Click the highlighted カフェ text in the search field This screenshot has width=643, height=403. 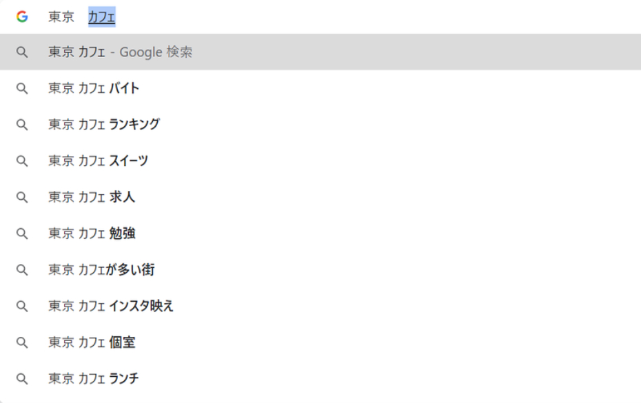pos(101,17)
